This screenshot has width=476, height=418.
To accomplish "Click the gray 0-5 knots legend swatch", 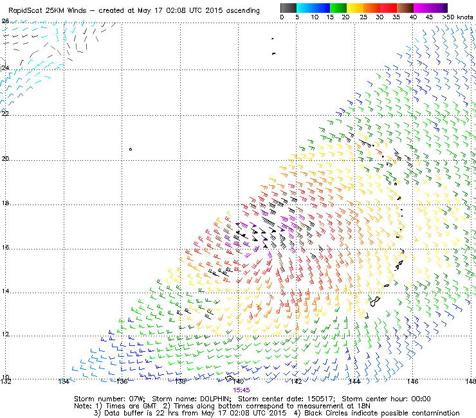I will pos(288,8).
